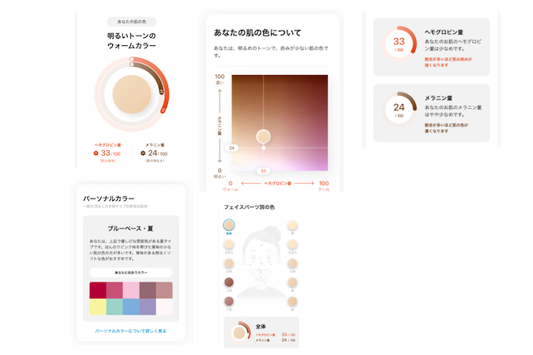This screenshot has height=355, width=533.
Task: Pick the chin color circle, bottom right of the face
Action: coord(292,301)
